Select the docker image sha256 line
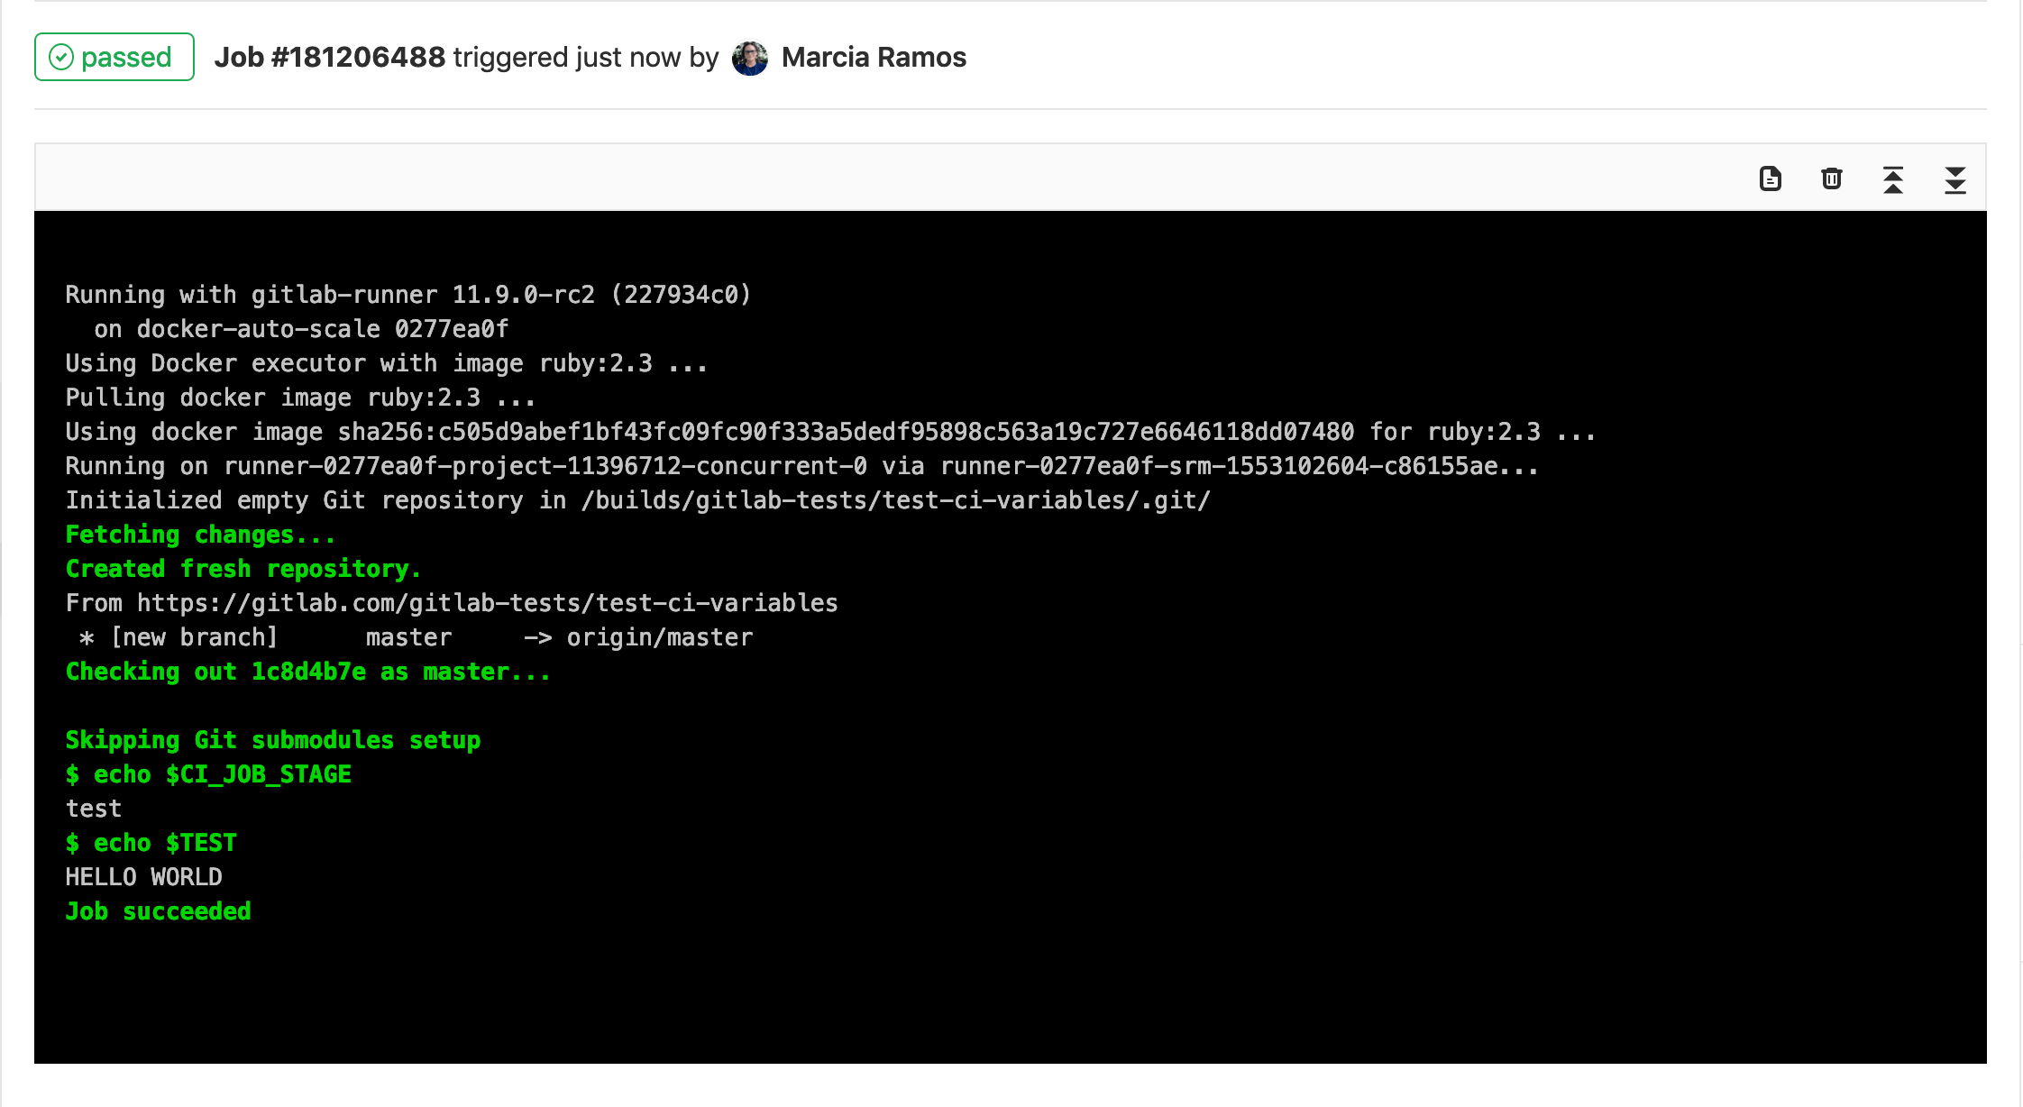The width and height of the screenshot is (2023, 1107). click(x=829, y=431)
